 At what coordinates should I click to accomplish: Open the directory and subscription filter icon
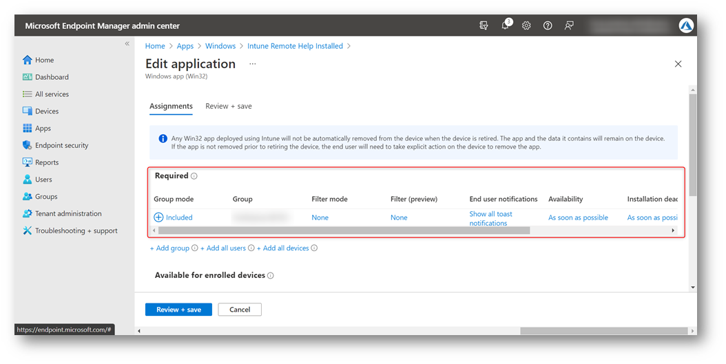pos(484,26)
